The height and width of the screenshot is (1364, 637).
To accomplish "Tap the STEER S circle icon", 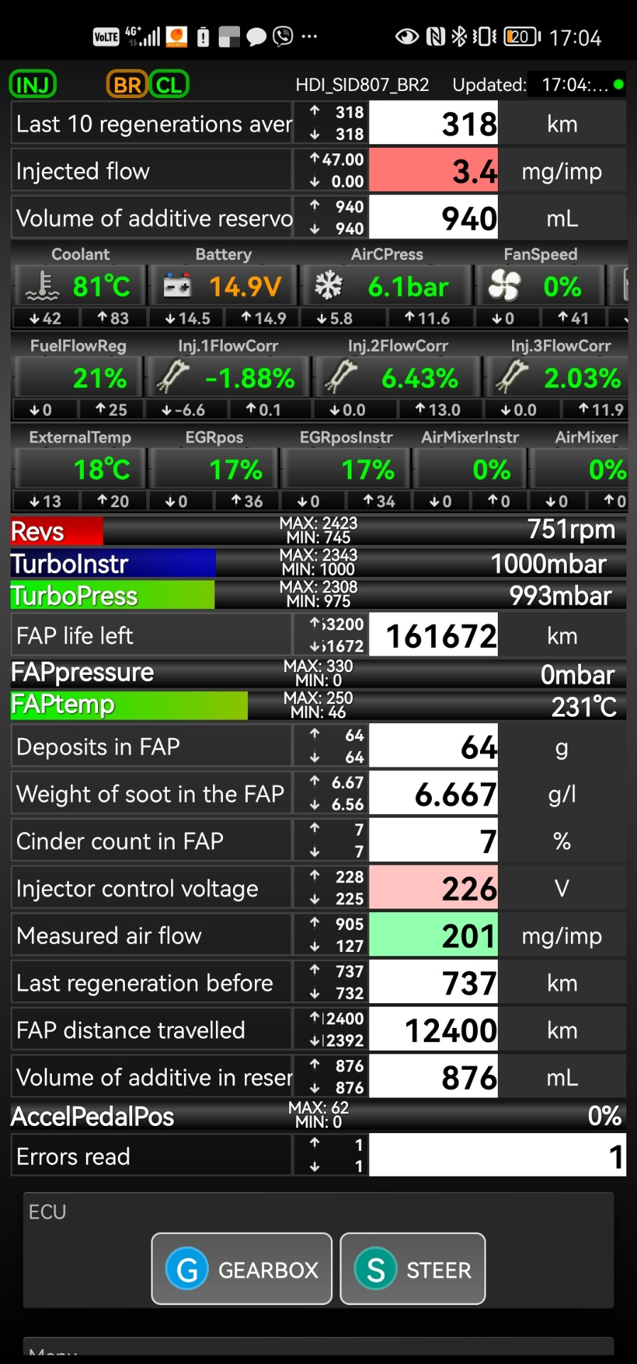I will pos(376,1269).
